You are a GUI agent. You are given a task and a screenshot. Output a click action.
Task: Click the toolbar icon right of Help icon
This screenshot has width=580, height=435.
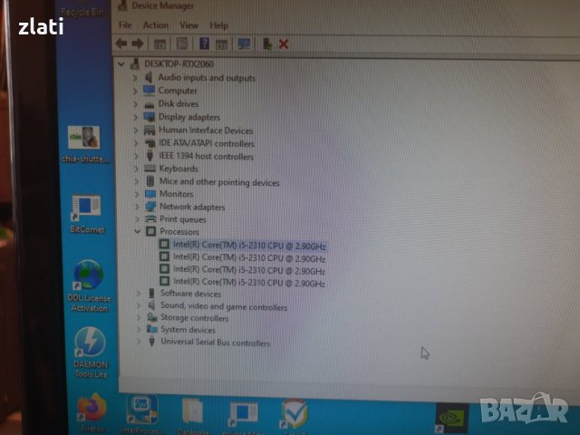pyautogui.click(x=221, y=44)
